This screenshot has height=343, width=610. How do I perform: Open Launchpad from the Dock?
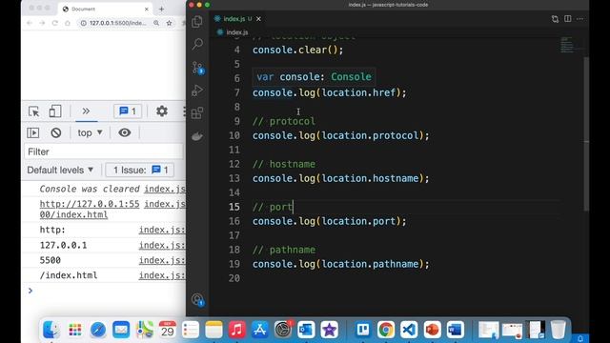click(74, 330)
